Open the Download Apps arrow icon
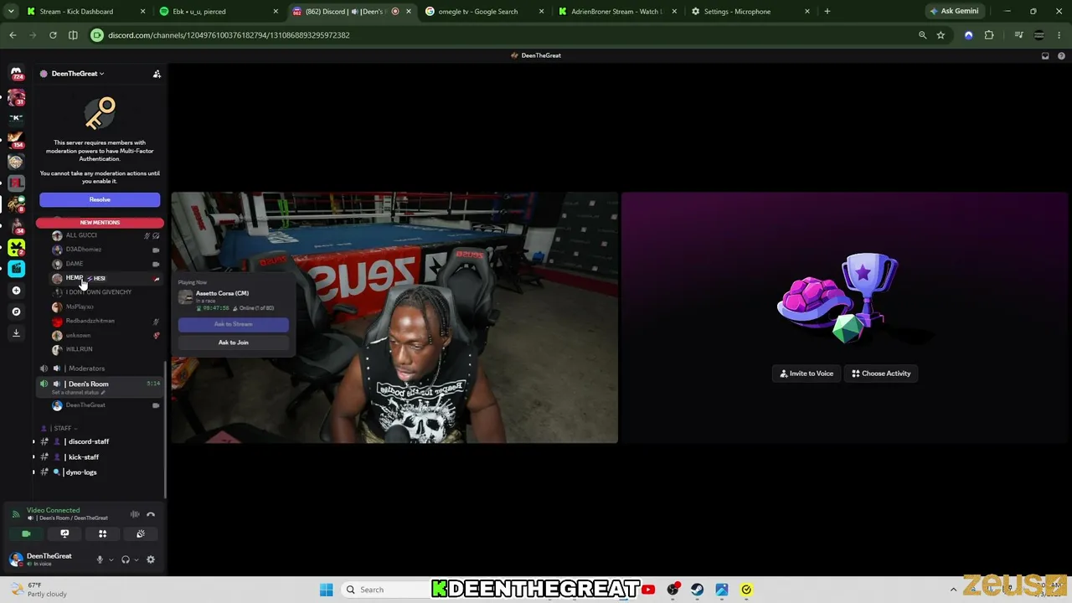The height and width of the screenshot is (603, 1072). (x=16, y=333)
